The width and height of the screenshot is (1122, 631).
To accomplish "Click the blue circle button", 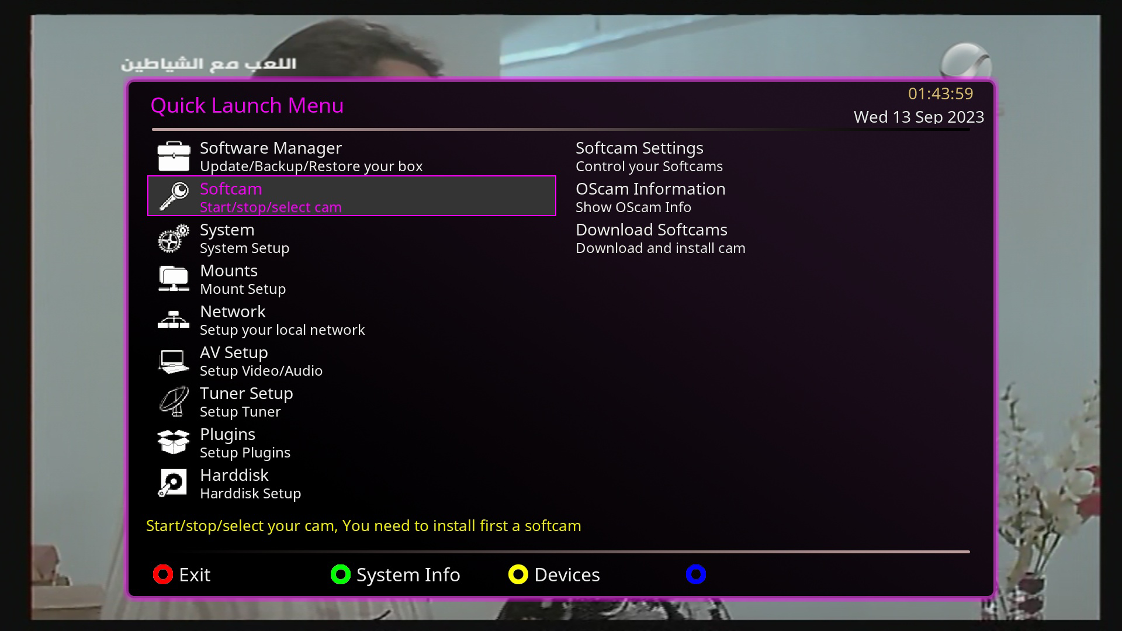I will (x=695, y=574).
